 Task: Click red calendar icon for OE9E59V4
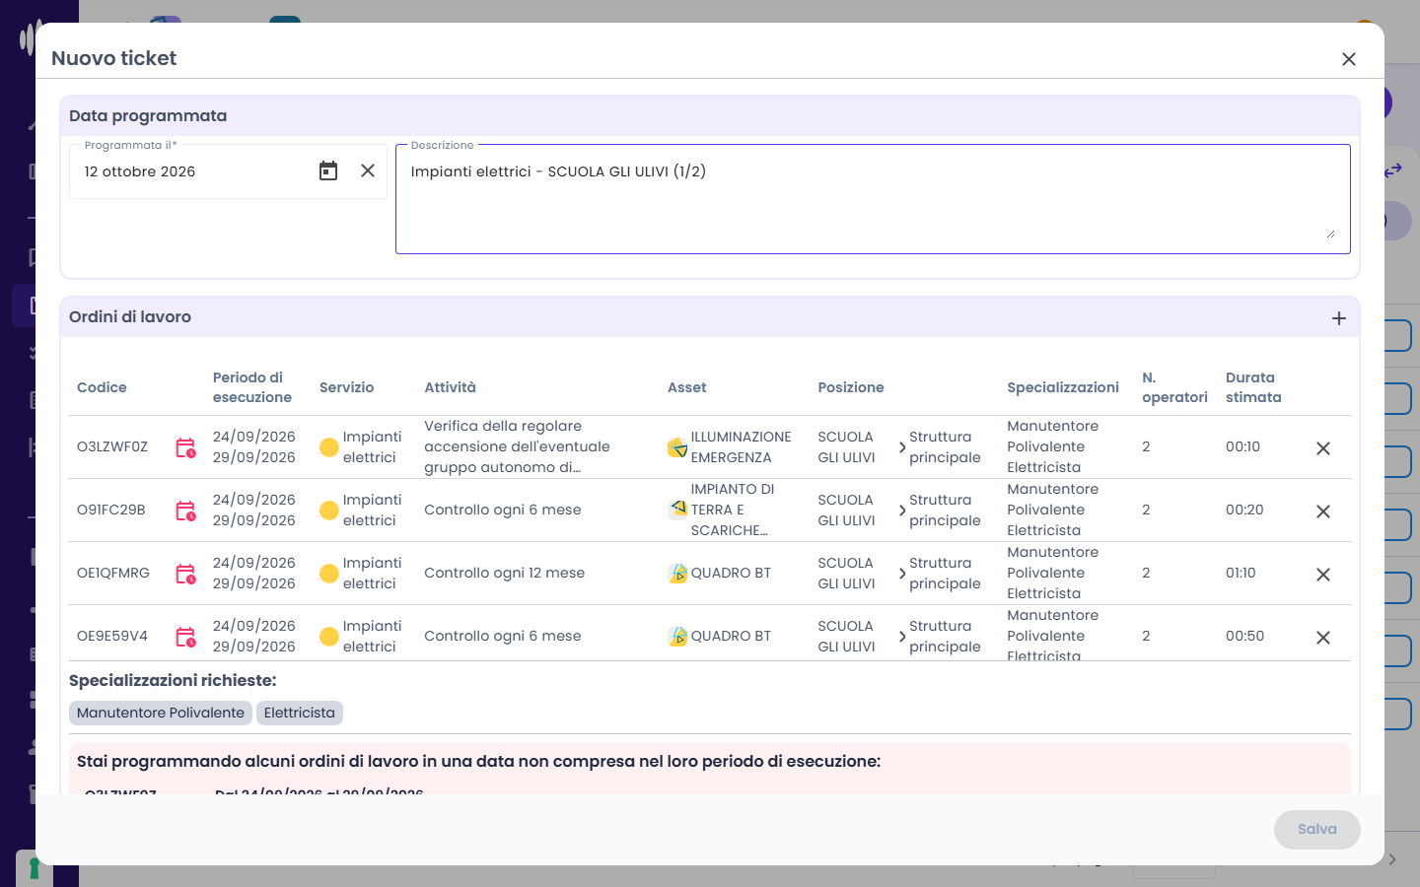coord(185,637)
